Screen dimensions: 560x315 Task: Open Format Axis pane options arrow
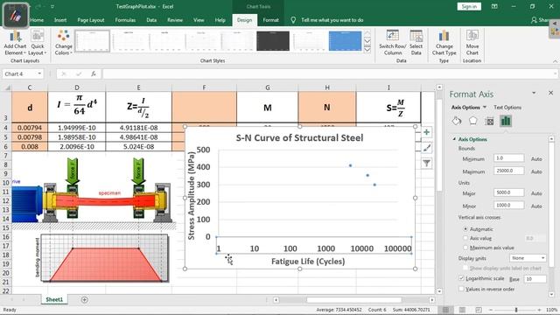coord(534,93)
